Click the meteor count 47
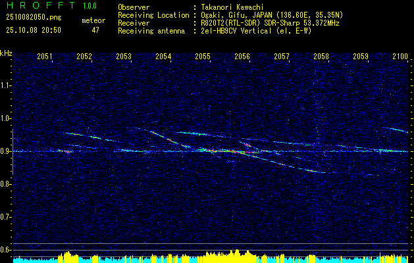The width and height of the screenshot is (414, 263). click(95, 30)
